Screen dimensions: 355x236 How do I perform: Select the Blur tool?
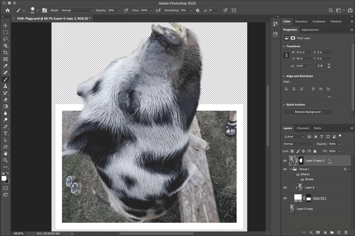pyautogui.click(x=6, y=113)
